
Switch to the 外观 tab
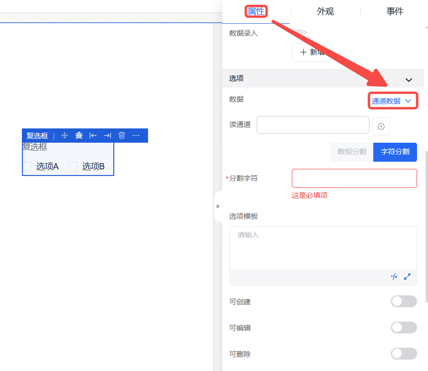(x=325, y=11)
